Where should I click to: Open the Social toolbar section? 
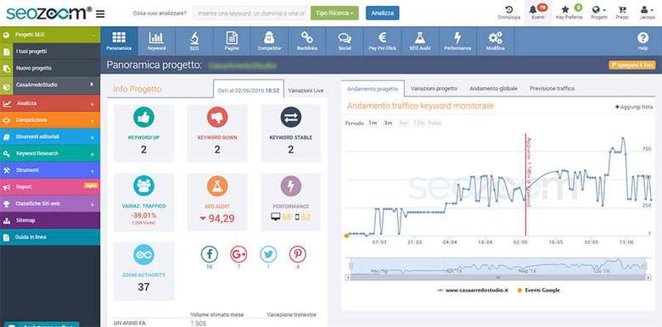tap(345, 41)
